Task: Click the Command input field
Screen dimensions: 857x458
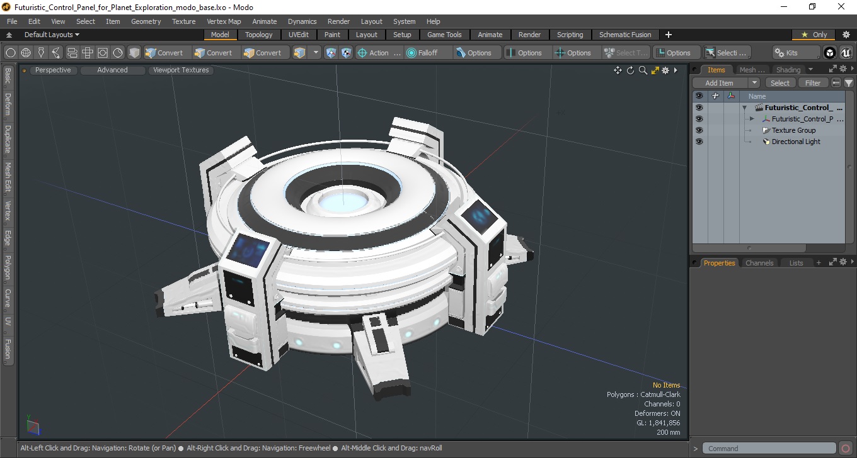Action: coord(770,449)
